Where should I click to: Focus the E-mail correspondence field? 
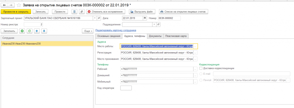pyautogui.click(x=252, y=74)
